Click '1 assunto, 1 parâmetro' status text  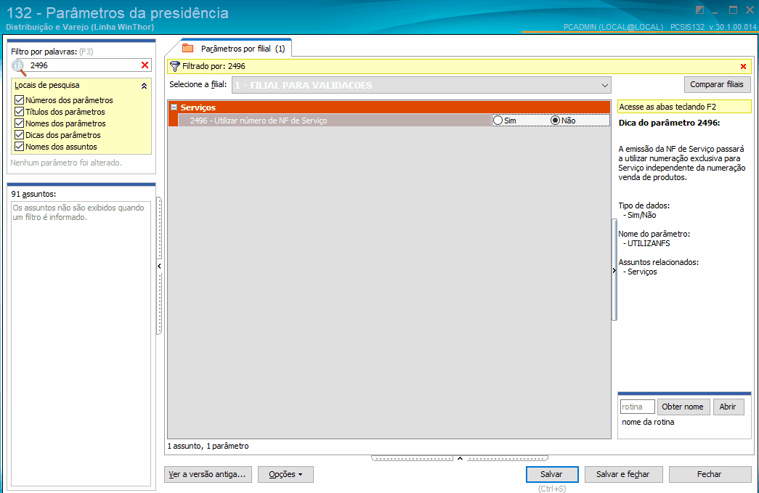(x=208, y=446)
